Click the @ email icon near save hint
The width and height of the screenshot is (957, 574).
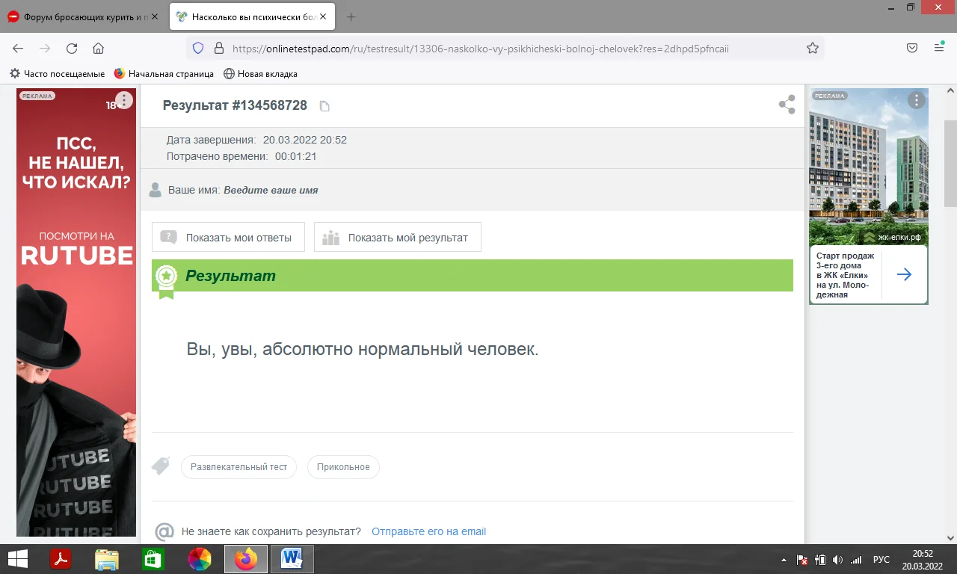coord(164,531)
